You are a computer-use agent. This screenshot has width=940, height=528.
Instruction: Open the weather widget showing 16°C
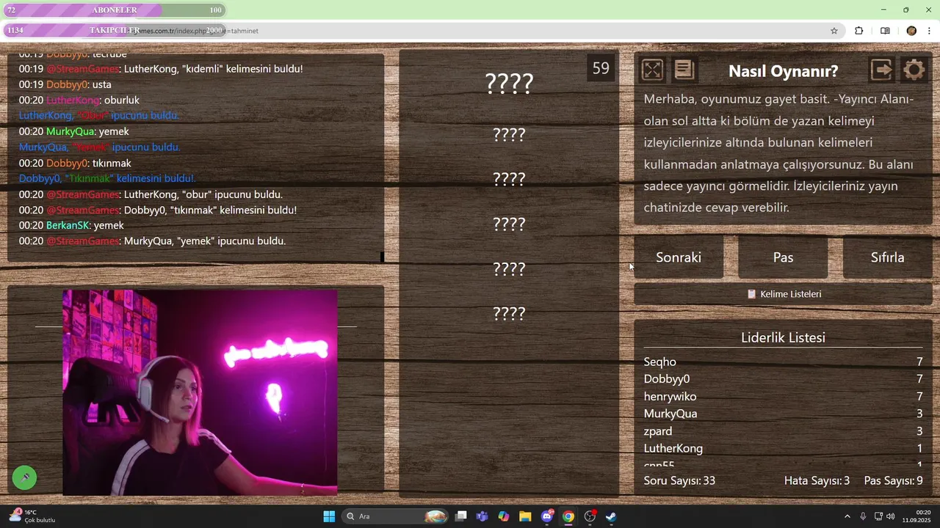[32, 516]
